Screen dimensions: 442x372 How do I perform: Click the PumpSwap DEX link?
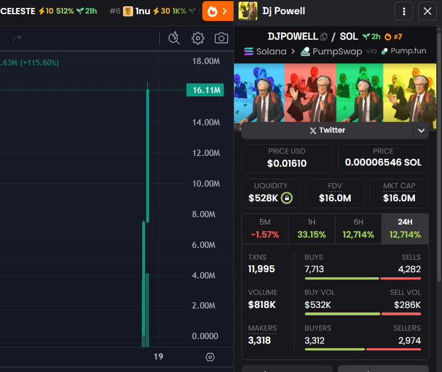click(331, 52)
